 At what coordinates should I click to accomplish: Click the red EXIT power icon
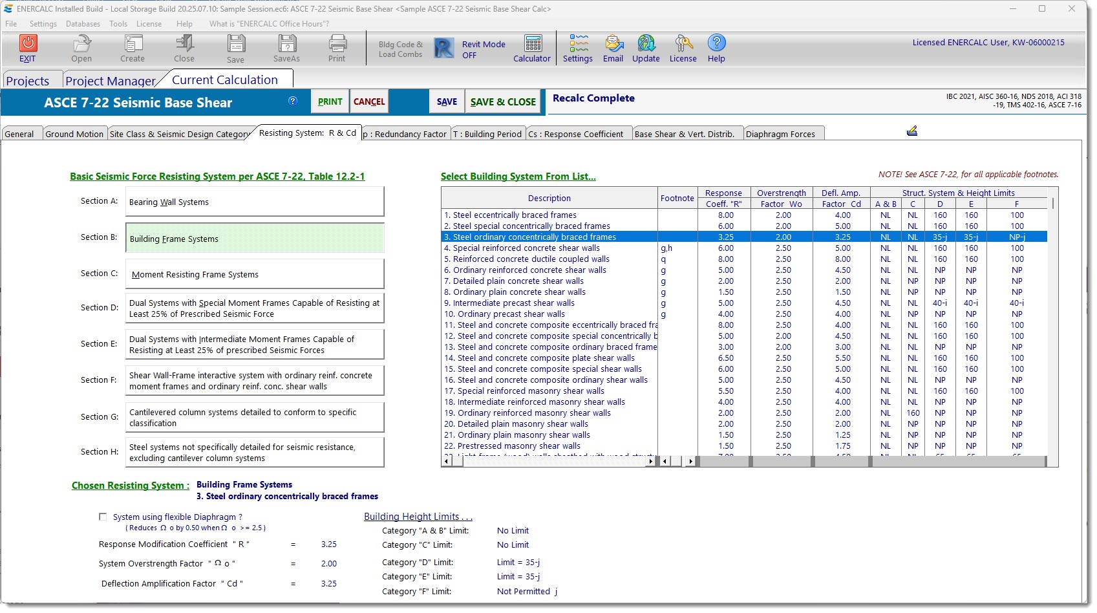click(28, 44)
